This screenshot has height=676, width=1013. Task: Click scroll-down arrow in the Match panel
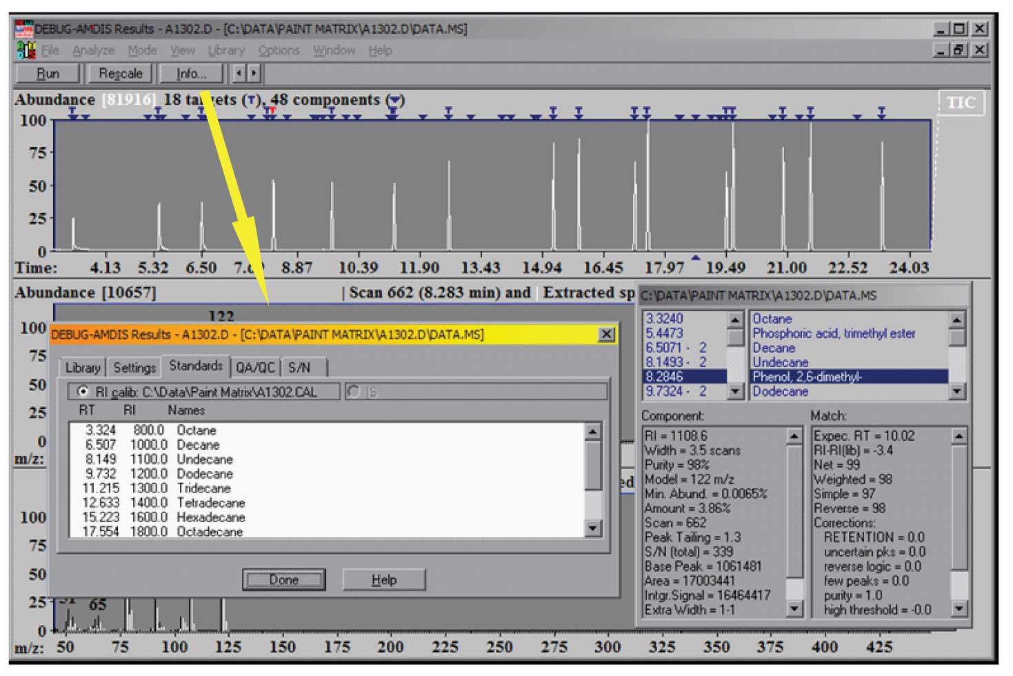[959, 608]
